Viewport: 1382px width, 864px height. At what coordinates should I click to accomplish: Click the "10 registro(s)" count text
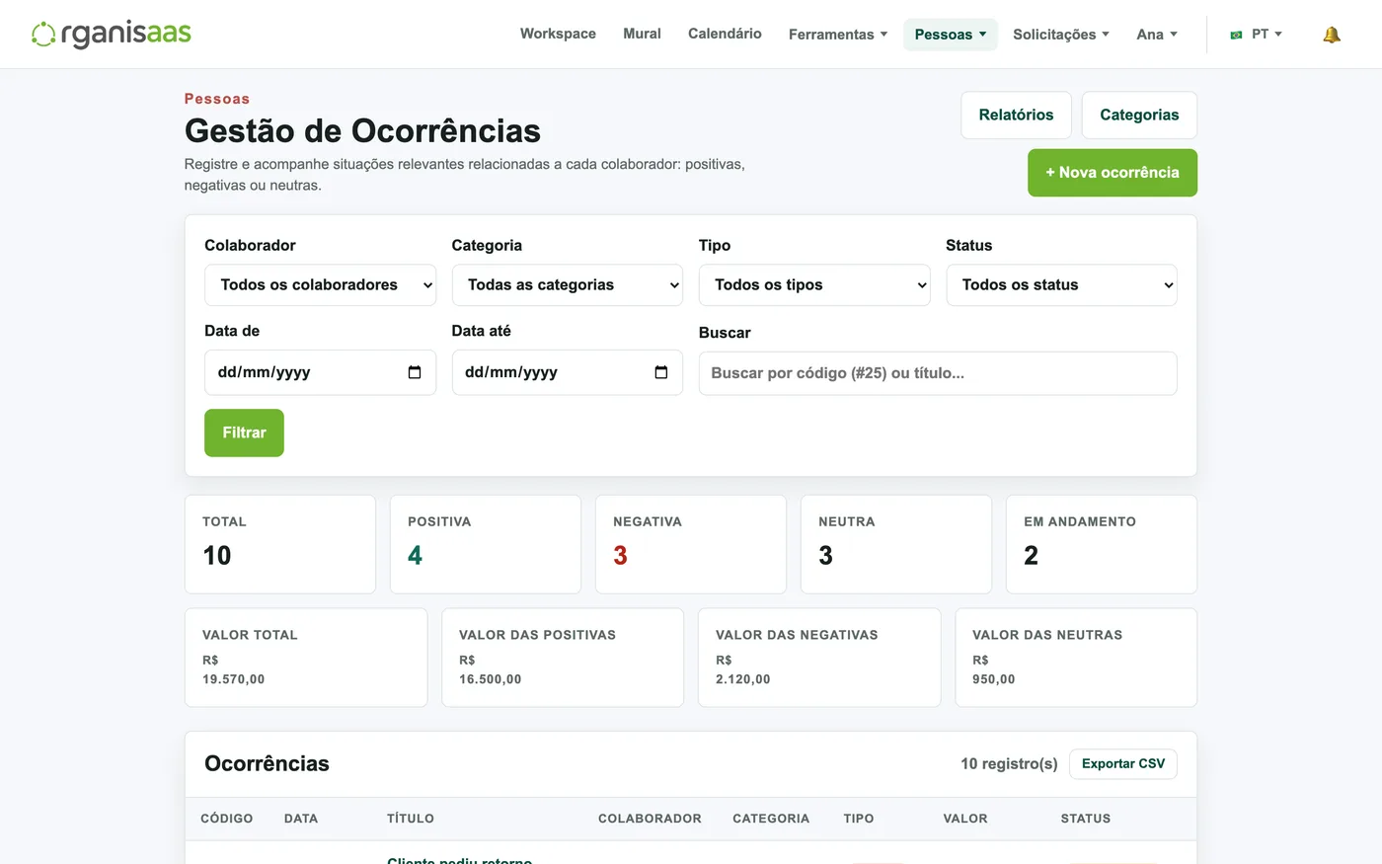tap(1009, 764)
